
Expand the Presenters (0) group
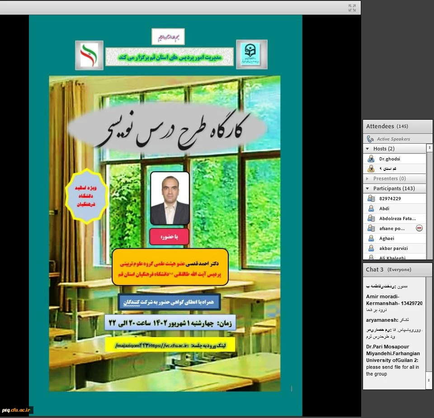pyautogui.click(x=368, y=178)
